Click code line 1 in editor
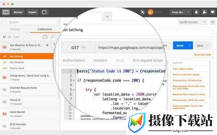Image resolution: width=217 pixels, height=135 pixels. [121, 71]
